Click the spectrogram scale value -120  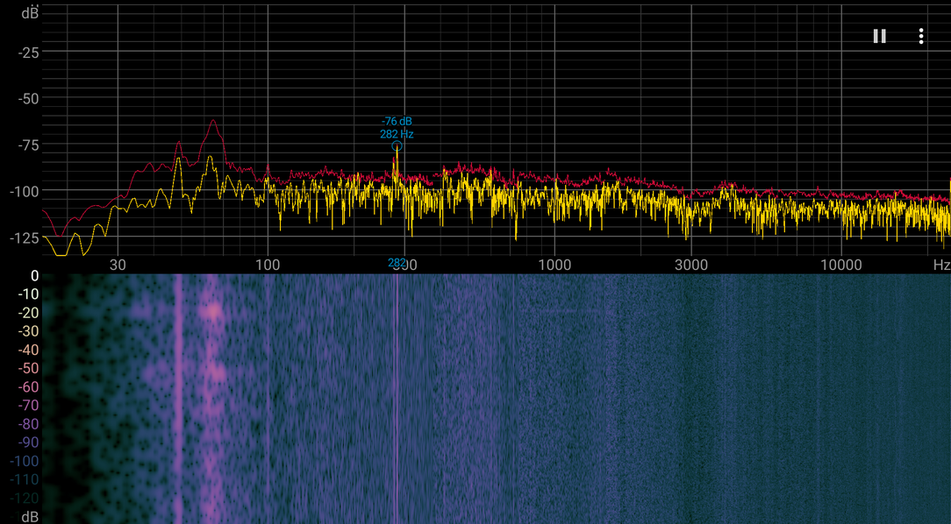point(25,498)
